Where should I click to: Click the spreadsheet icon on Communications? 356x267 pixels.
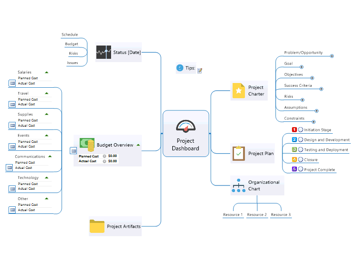[9, 167]
